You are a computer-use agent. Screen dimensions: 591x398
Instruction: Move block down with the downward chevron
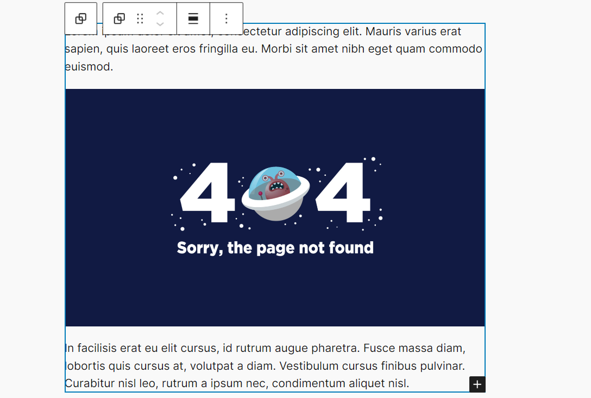click(160, 24)
